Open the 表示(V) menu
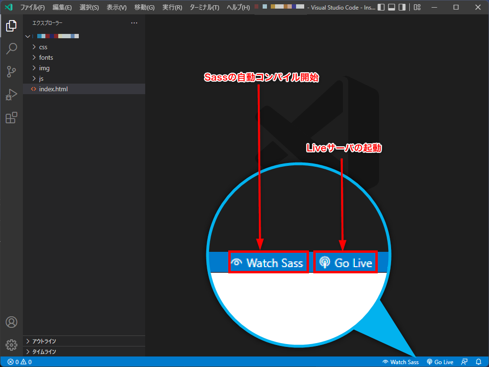This screenshot has width=489, height=367. [117, 7]
